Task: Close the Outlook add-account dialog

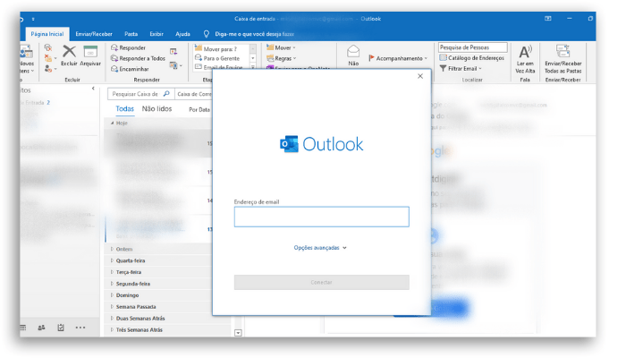Action: click(x=420, y=76)
